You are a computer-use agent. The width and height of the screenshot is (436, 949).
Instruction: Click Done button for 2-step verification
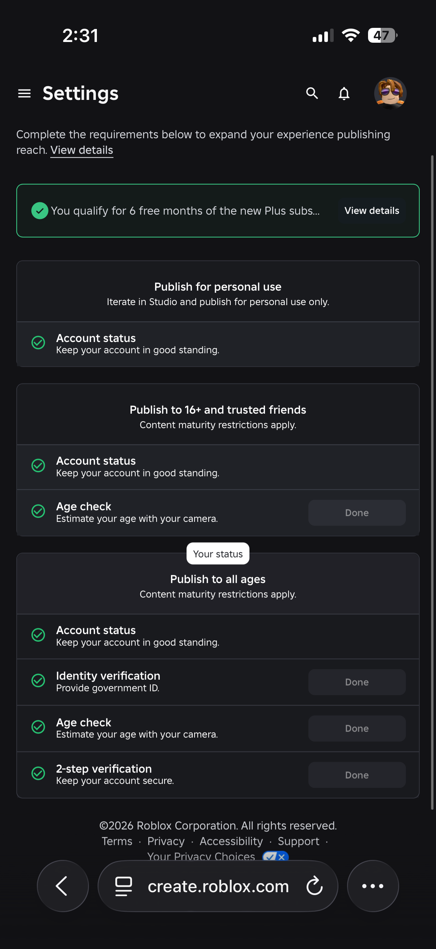(x=357, y=775)
